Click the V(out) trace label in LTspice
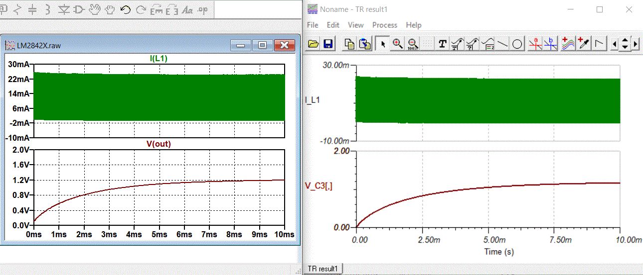This screenshot has height=275, width=643. 159,144
